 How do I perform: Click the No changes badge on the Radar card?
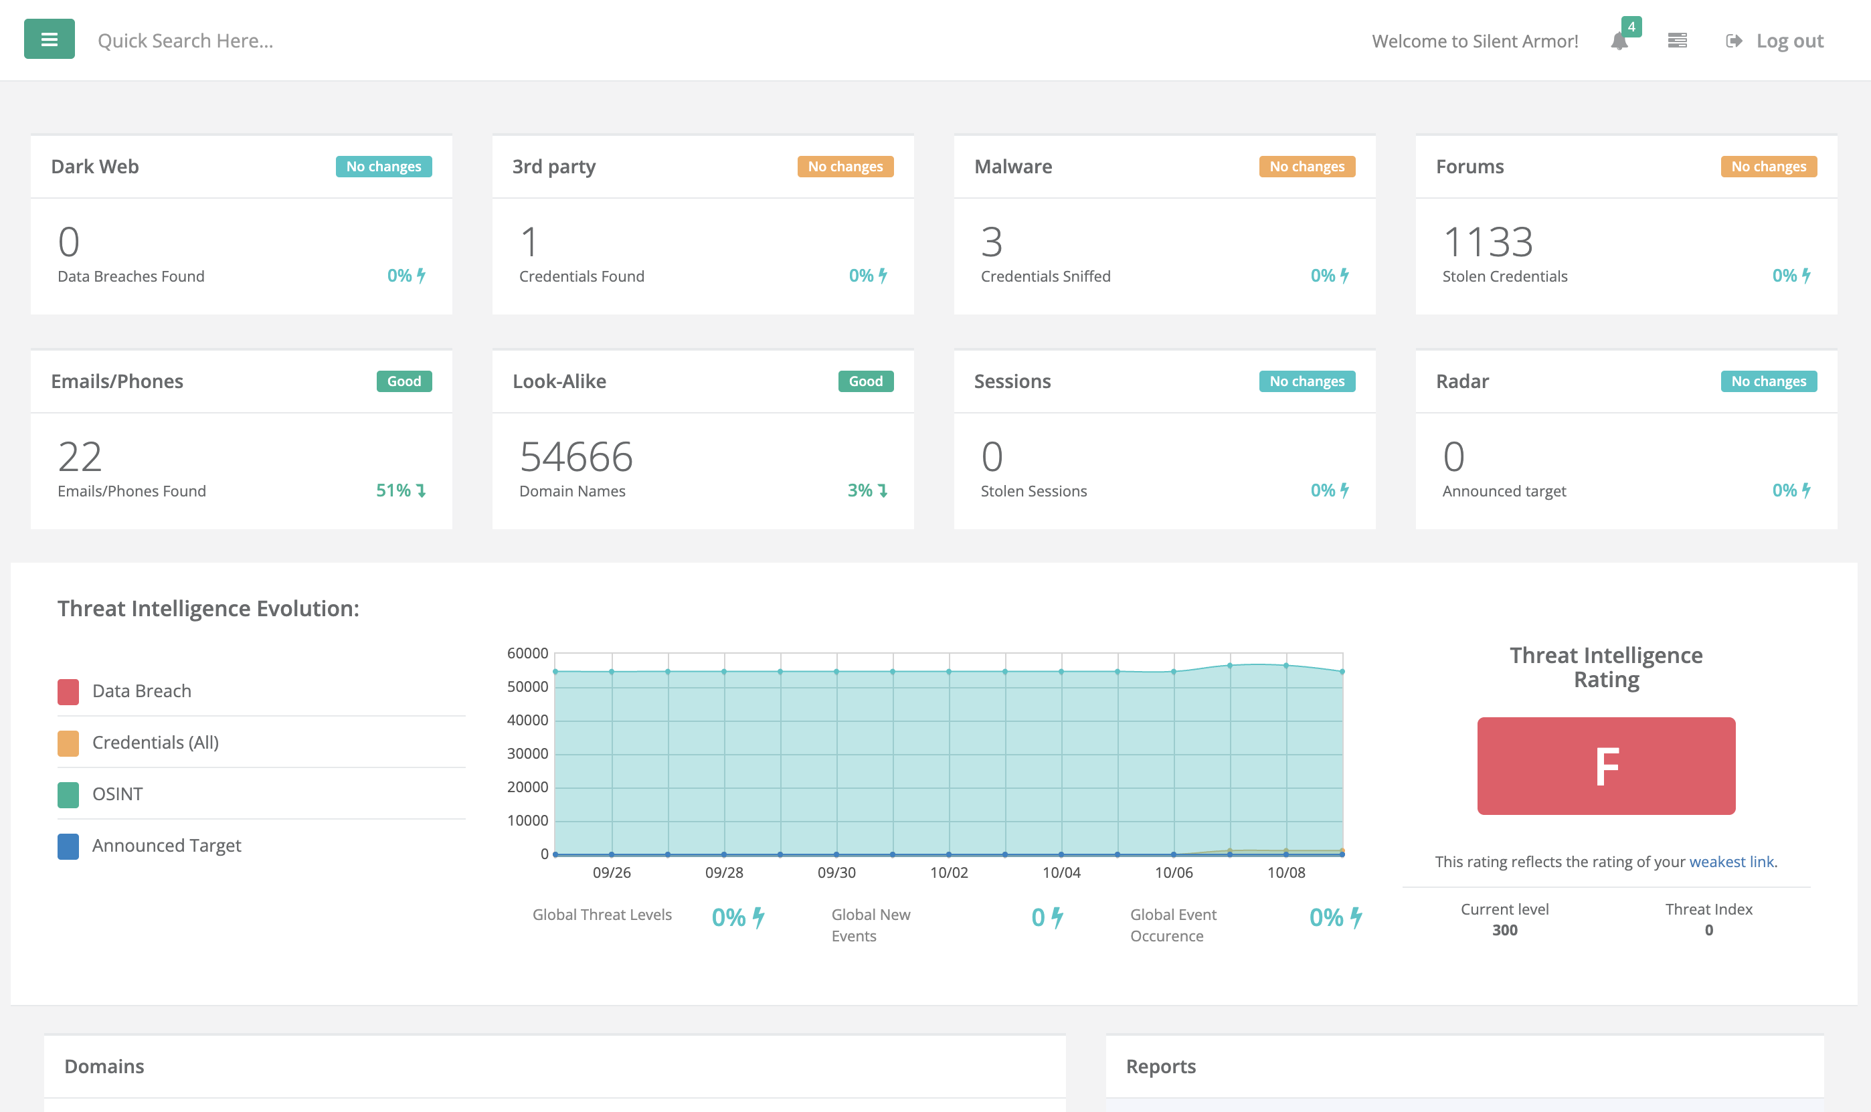click(x=1769, y=381)
